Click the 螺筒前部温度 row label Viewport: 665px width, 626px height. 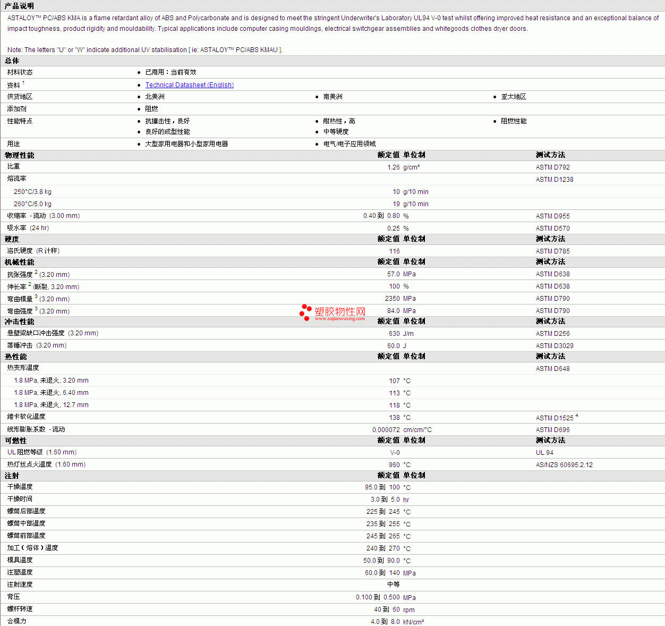27,536
